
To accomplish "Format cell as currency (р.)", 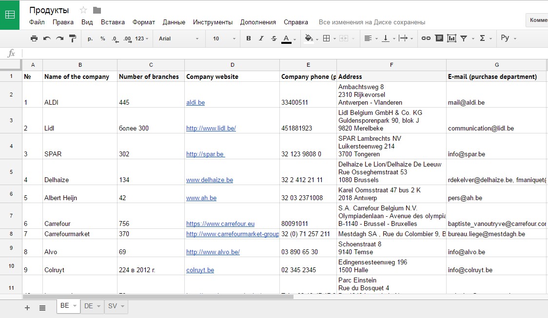I will coord(90,38).
